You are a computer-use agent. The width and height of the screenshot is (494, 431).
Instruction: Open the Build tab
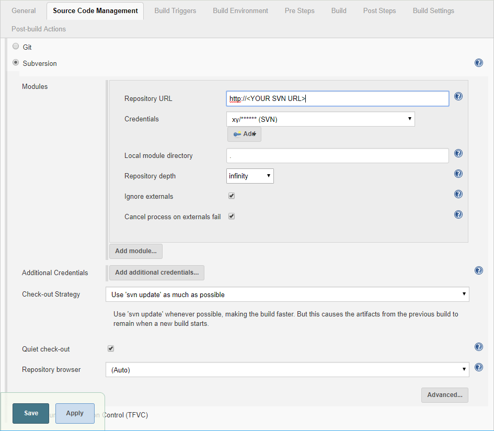tap(339, 10)
